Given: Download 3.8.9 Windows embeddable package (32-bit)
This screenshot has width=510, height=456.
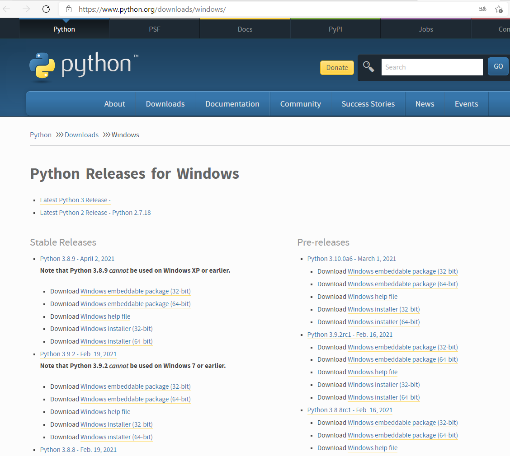Looking at the screenshot, I should point(135,291).
